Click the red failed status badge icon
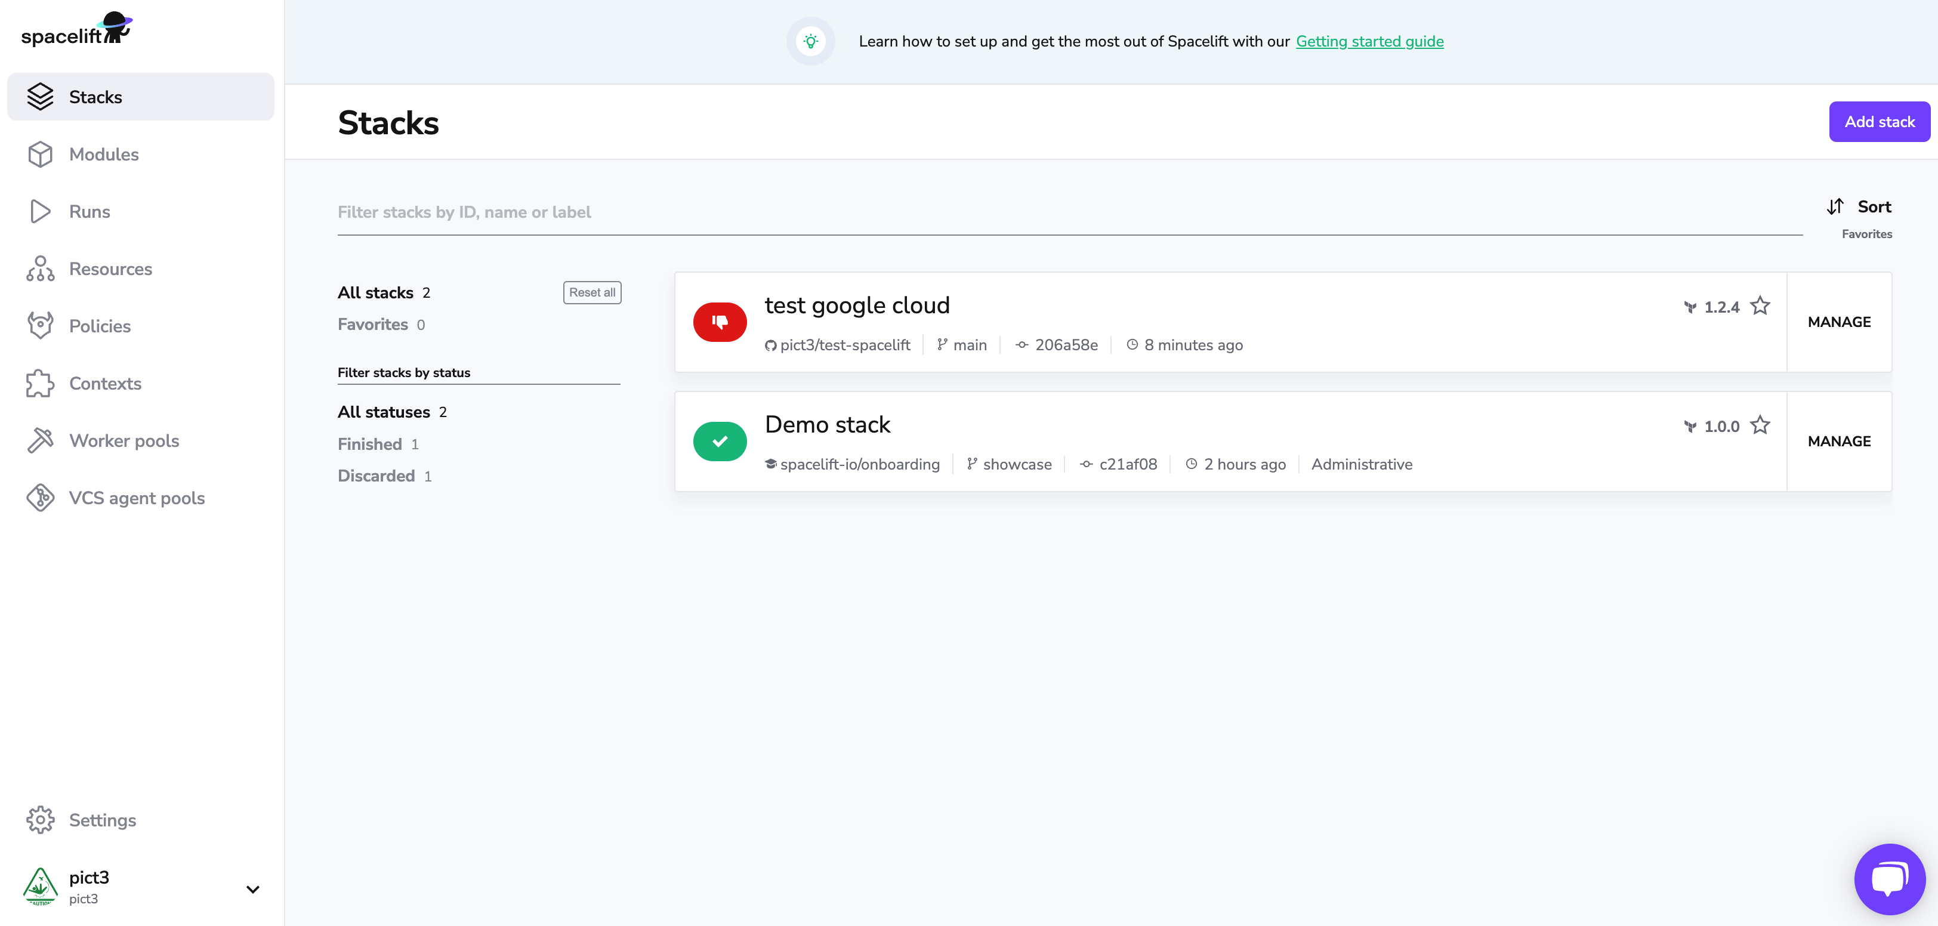 pos(719,322)
